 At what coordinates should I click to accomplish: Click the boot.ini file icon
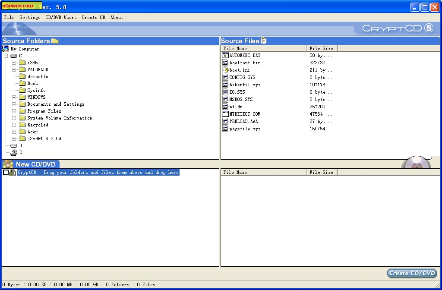point(225,70)
